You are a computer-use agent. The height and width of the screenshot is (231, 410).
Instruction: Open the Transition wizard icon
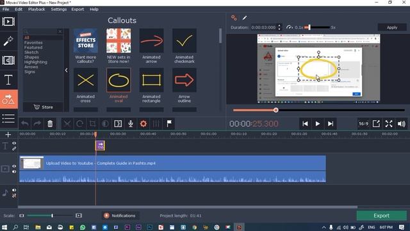click(x=118, y=124)
